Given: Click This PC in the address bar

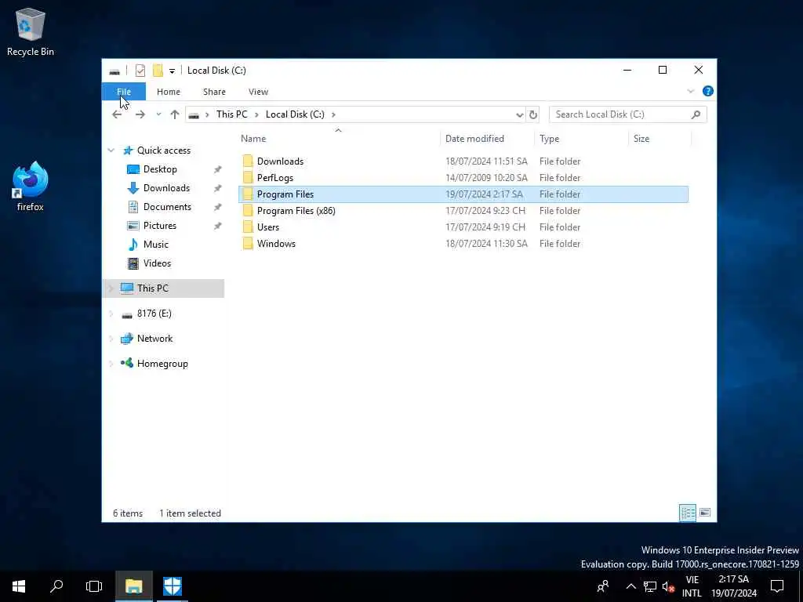Looking at the screenshot, I should (x=231, y=114).
